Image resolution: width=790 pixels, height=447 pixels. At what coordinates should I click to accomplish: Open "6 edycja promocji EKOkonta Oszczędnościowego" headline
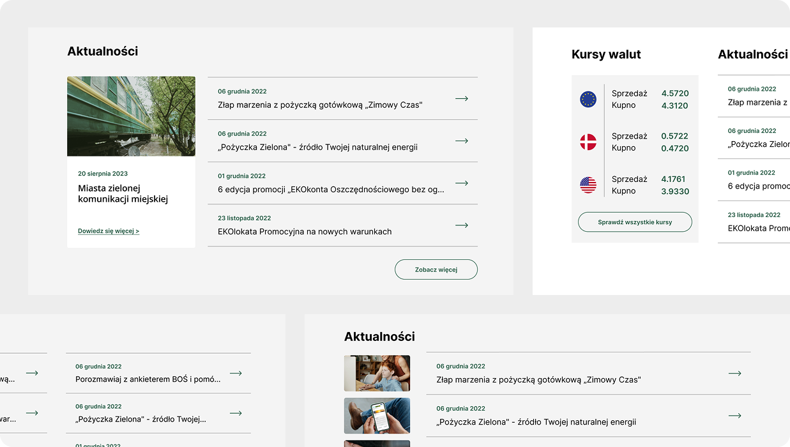(331, 189)
